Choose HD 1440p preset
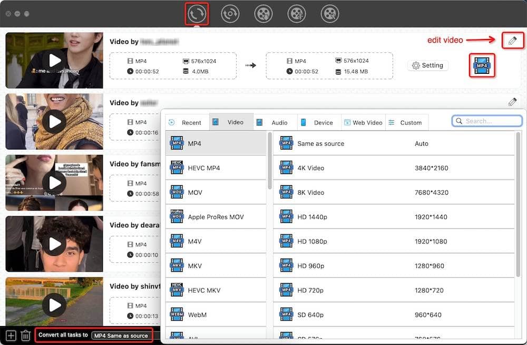This screenshot has width=527, height=345. coord(394,217)
